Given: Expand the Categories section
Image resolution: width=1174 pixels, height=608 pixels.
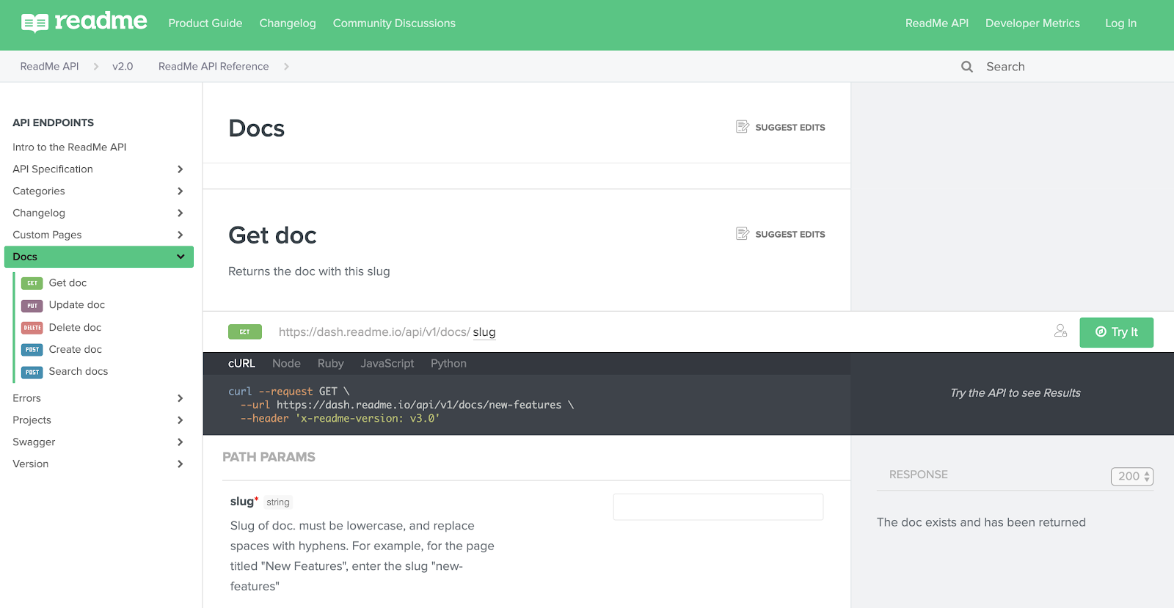Looking at the screenshot, I should [x=180, y=191].
